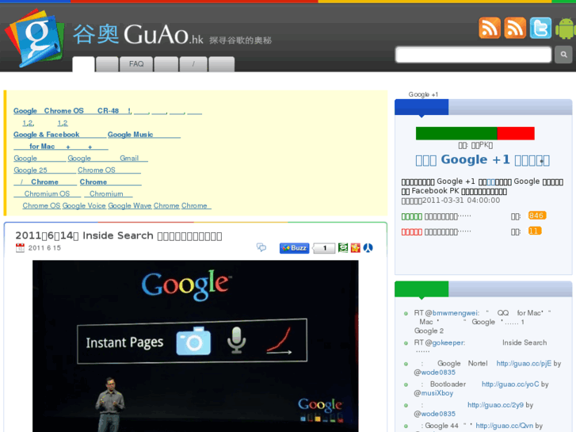The image size is (576, 432).
Task: Click the calendar icon by 2011 6 15
Action: (20, 248)
